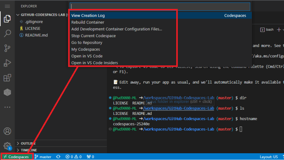
Task: Select My Codespaces command
Action: 160,49
